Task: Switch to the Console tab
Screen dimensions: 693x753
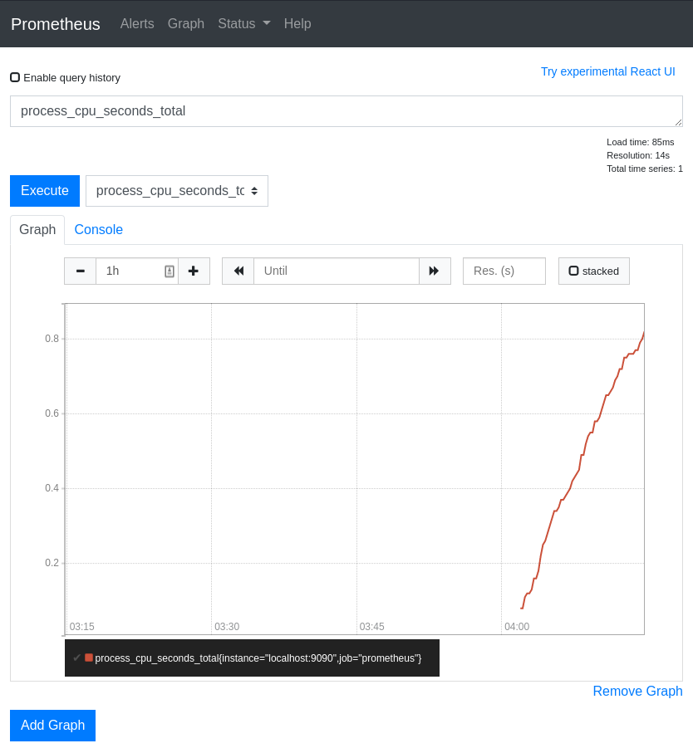Action: (98, 229)
